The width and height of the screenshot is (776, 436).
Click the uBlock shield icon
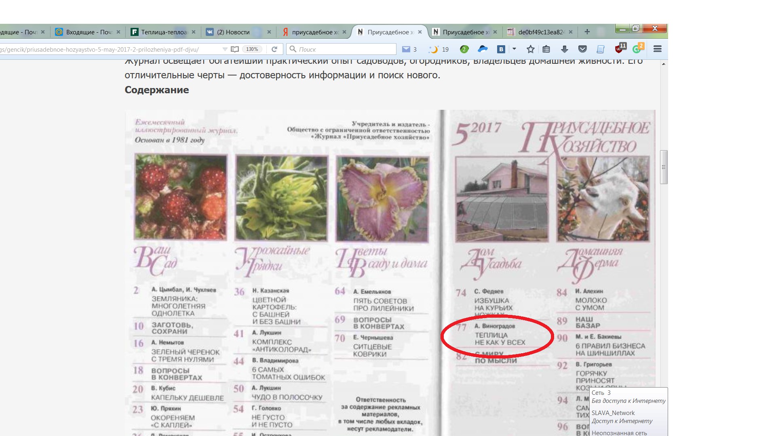point(619,49)
